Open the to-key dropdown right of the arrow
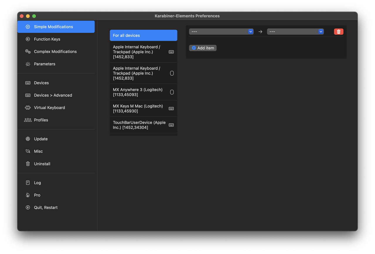Image resolution: width=375 pixels, height=254 pixels. pyautogui.click(x=295, y=32)
